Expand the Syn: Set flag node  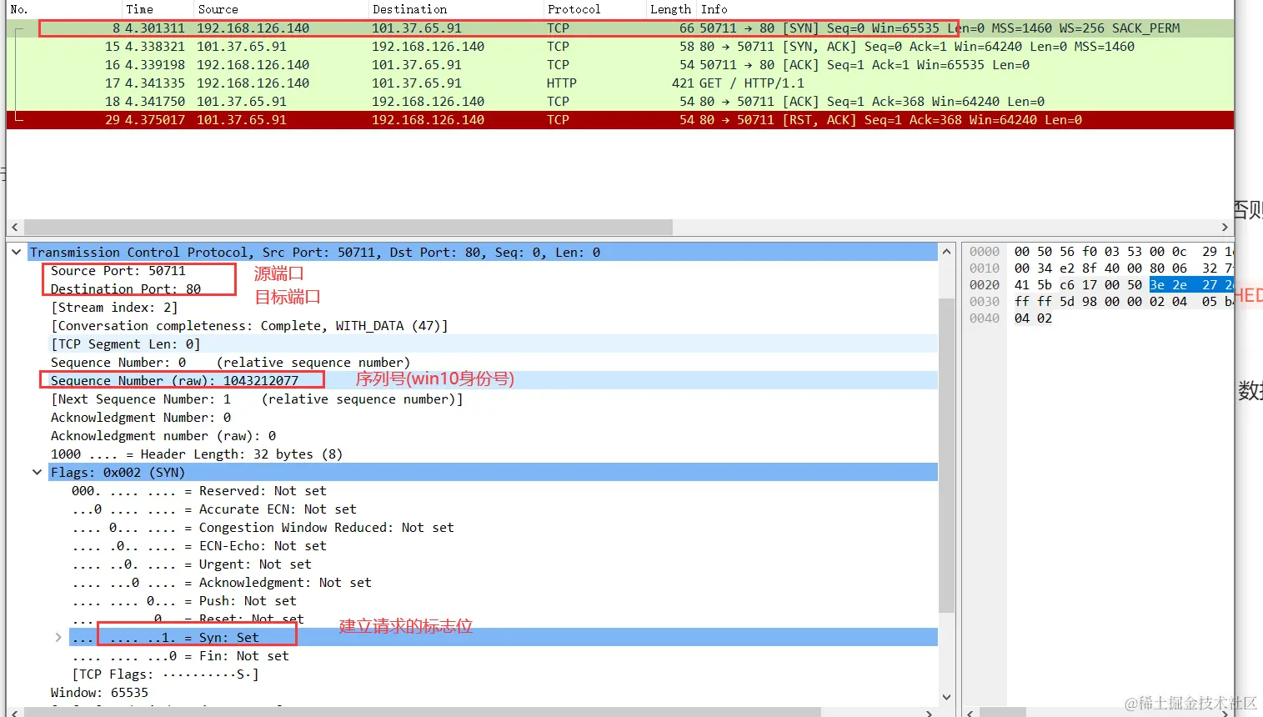[x=58, y=637]
